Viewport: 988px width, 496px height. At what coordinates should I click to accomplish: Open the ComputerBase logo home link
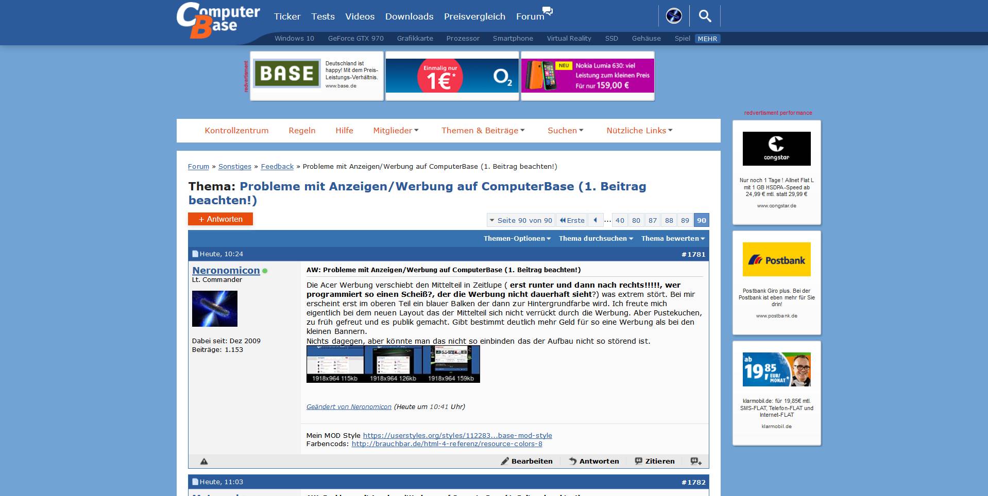click(218, 21)
